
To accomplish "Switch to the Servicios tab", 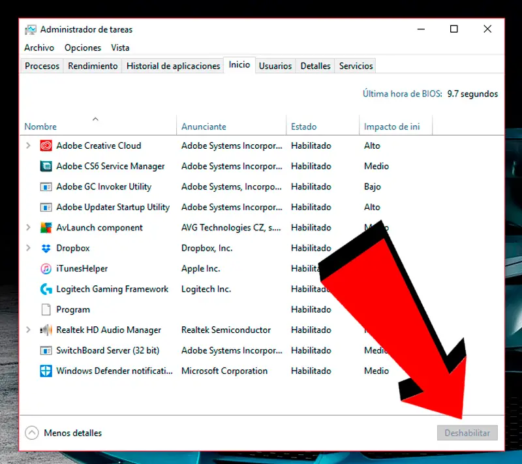I will click(x=356, y=66).
